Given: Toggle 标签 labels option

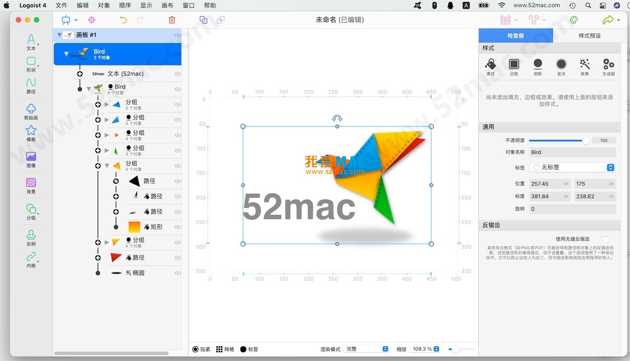Looking at the screenshot, I should pos(249,349).
